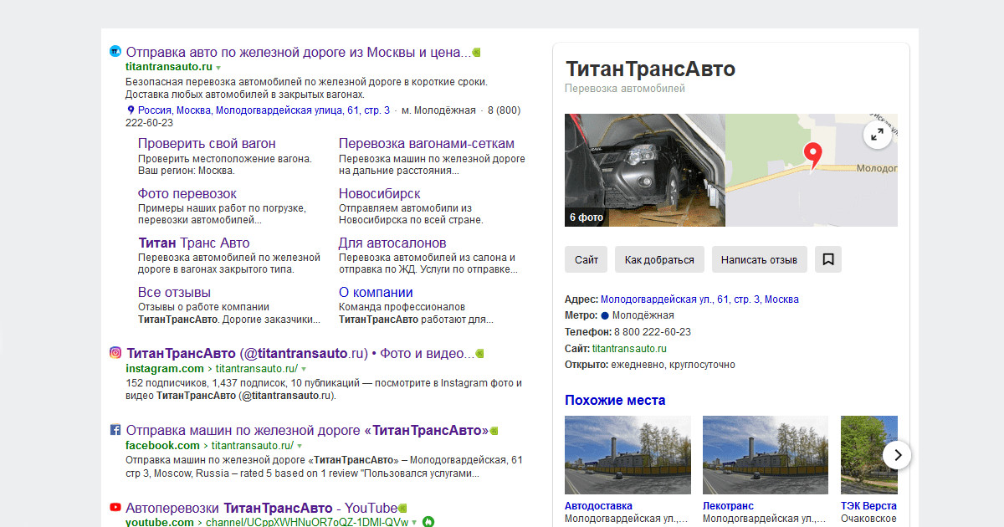Image resolution: width=1004 pixels, height=527 pixels.
Task: Open the green titantransauto.ru URL under the first result
Action: 169,66
